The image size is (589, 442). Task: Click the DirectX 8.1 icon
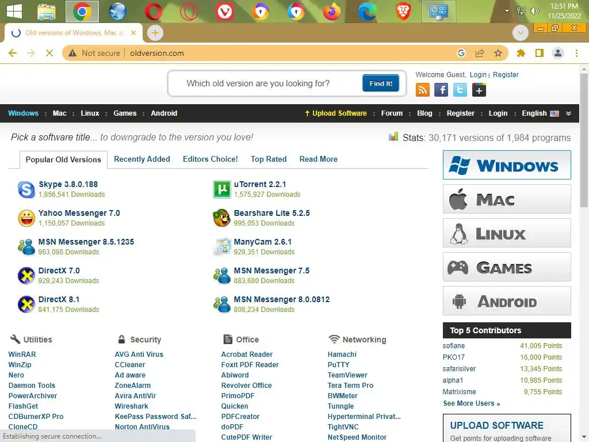pos(26,304)
